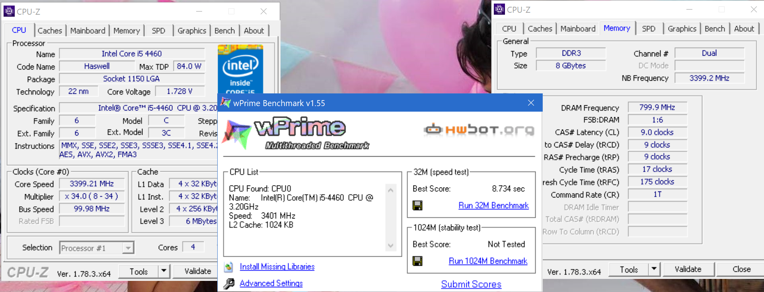This screenshot has width=764, height=292.
Task: Minimize the right CPU-Z window
Action: [690, 9]
